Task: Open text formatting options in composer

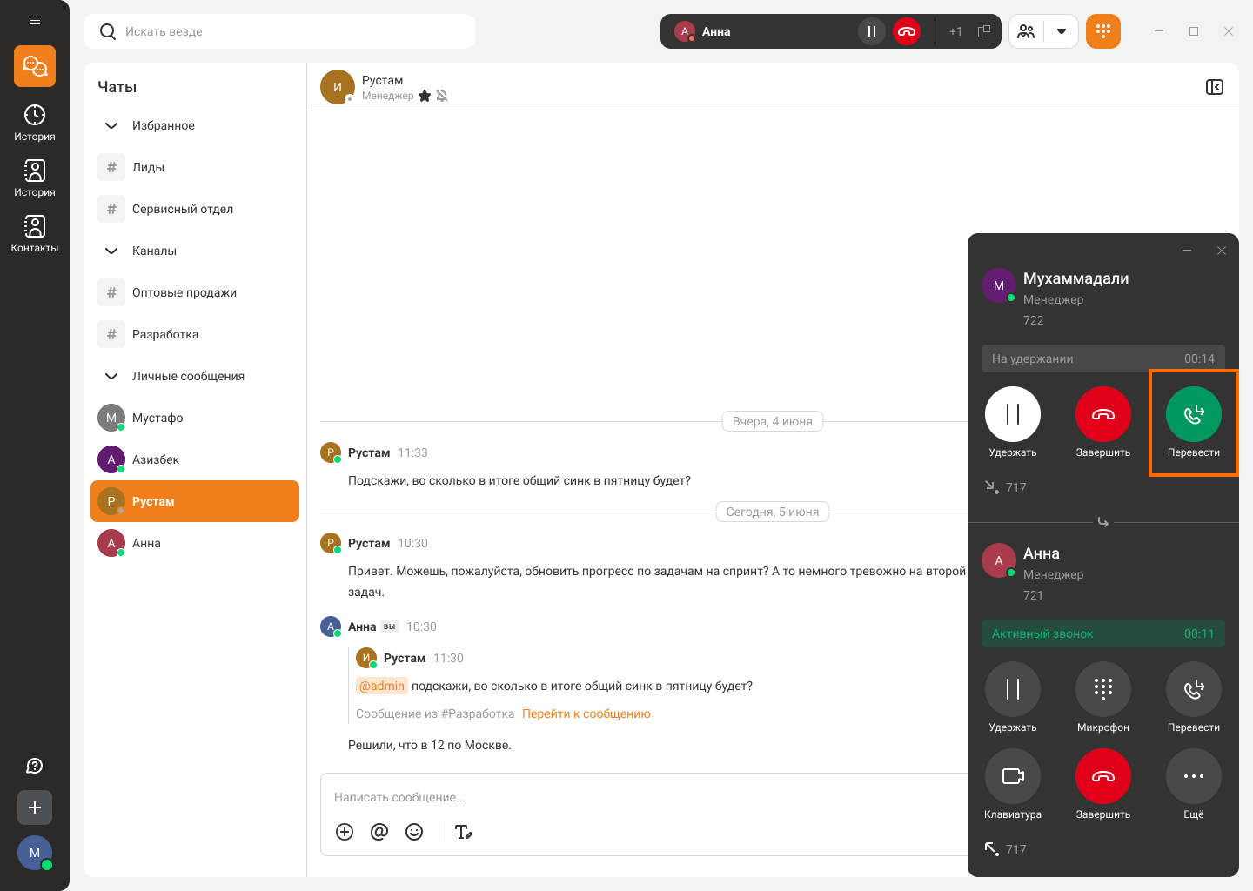Action: point(464,832)
